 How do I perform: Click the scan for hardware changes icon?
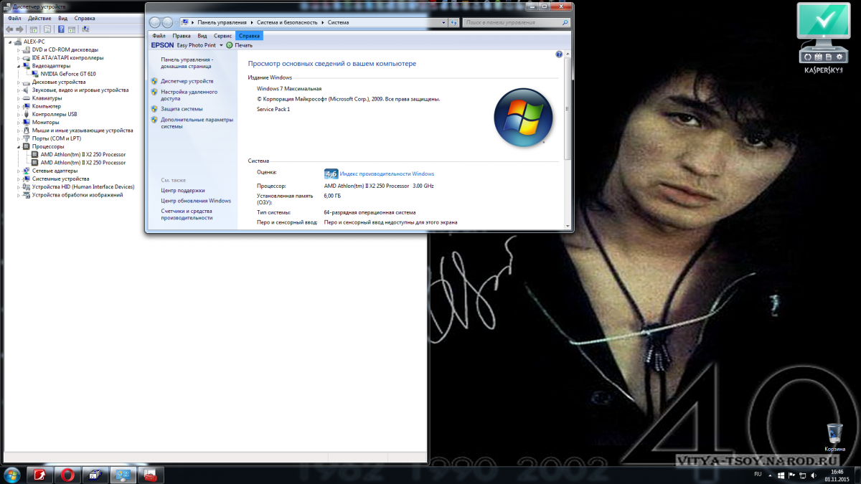pyautogui.click(x=85, y=29)
